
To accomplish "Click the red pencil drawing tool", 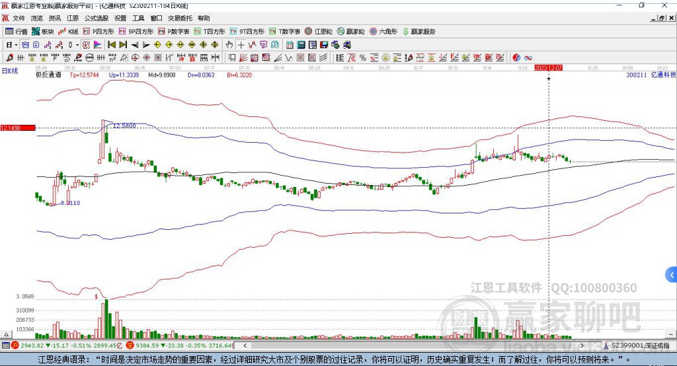I will pyautogui.click(x=9, y=57).
